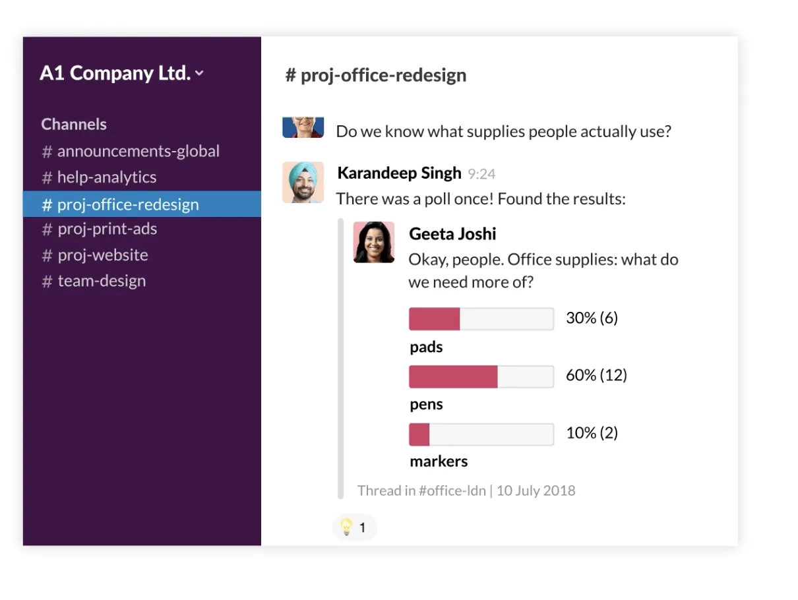Go to the proj-print-ads channel

[99, 229]
